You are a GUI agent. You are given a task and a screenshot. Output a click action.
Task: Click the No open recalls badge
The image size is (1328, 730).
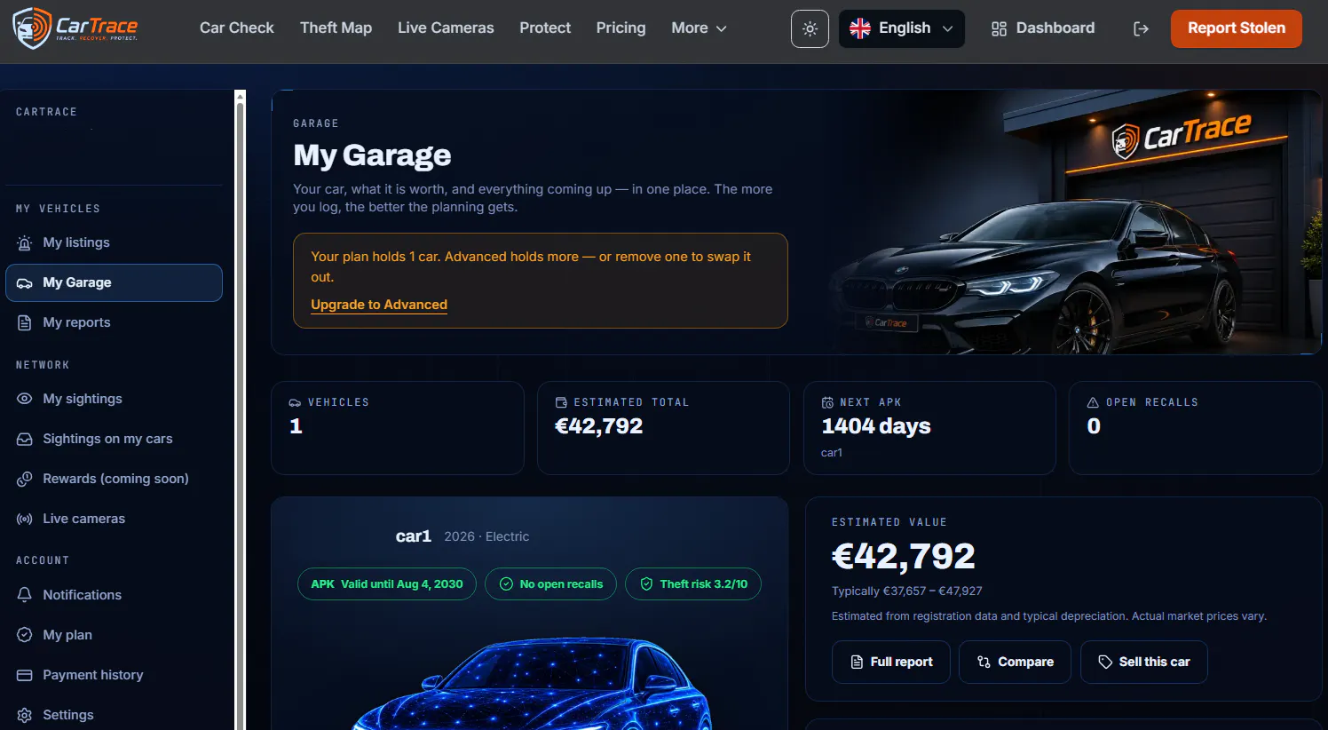[x=550, y=583]
